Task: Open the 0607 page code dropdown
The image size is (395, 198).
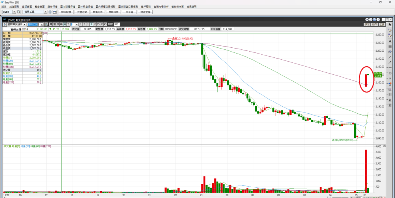Action: (14, 12)
